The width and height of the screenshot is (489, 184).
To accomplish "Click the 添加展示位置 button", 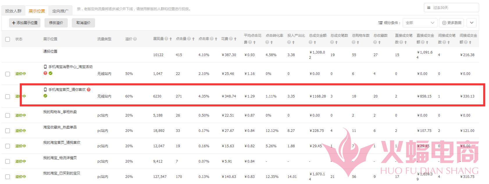I will (x=25, y=23).
